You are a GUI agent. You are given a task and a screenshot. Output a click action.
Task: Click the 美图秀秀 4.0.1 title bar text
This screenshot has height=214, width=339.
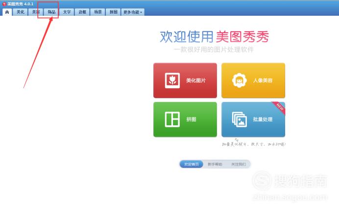pyautogui.click(x=21, y=4)
